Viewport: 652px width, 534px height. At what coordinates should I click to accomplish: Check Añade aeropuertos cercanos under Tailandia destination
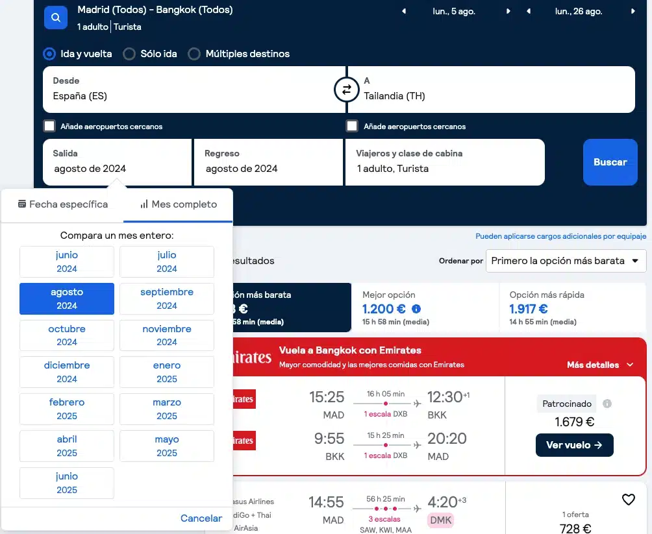[351, 126]
